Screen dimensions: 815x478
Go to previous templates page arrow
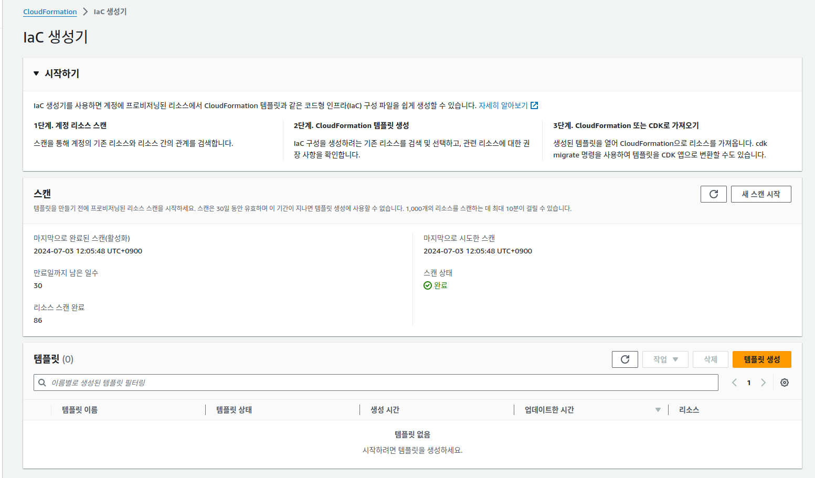(734, 383)
